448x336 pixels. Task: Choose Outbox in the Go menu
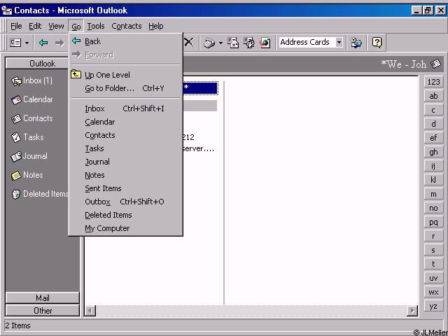pyautogui.click(x=126, y=202)
